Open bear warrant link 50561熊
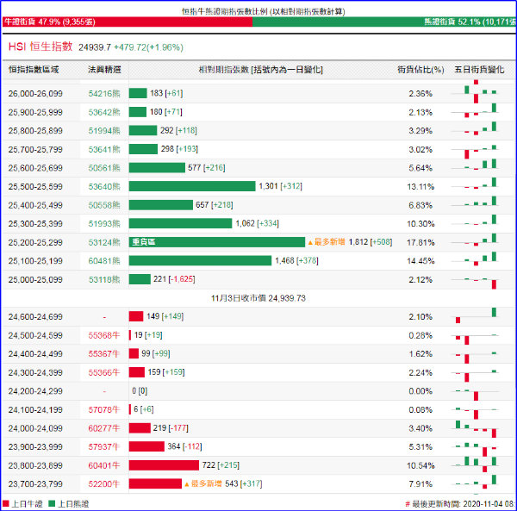This screenshot has height=511, width=517. click(104, 168)
